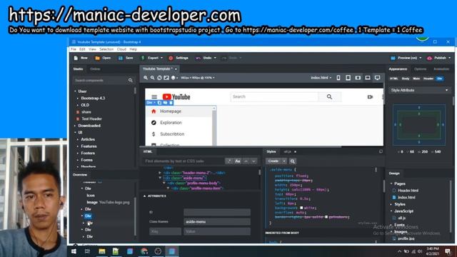Open the Windows Start menu
Viewport: 457px width, 257px height.
(x=74, y=251)
